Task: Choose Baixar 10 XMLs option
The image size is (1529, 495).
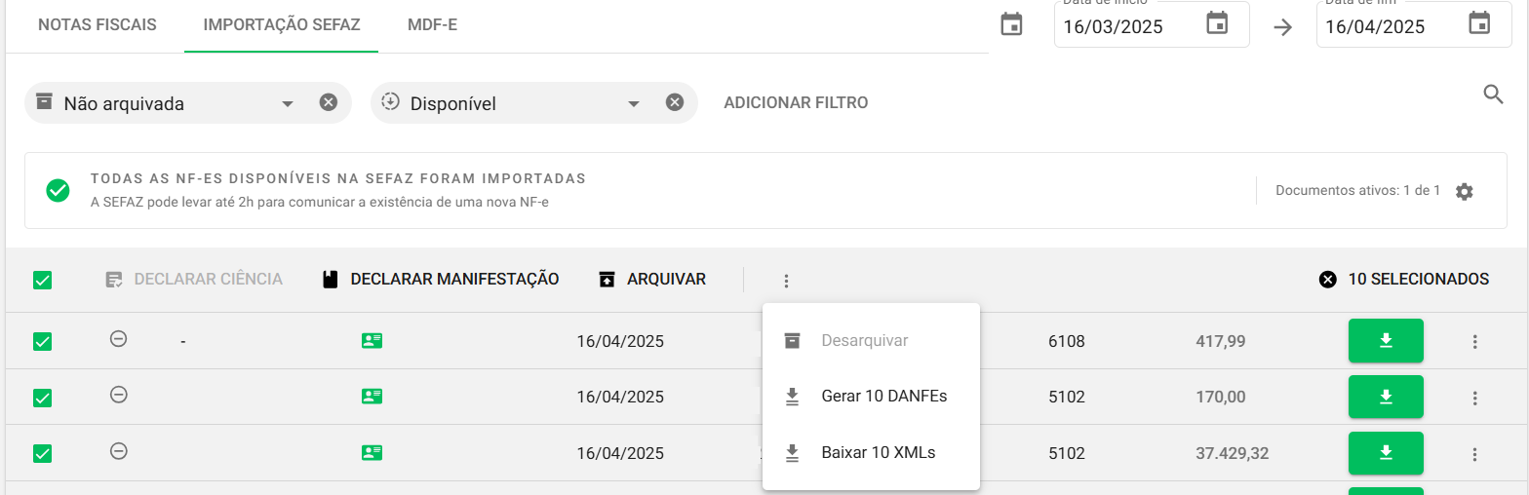Action: pos(878,453)
